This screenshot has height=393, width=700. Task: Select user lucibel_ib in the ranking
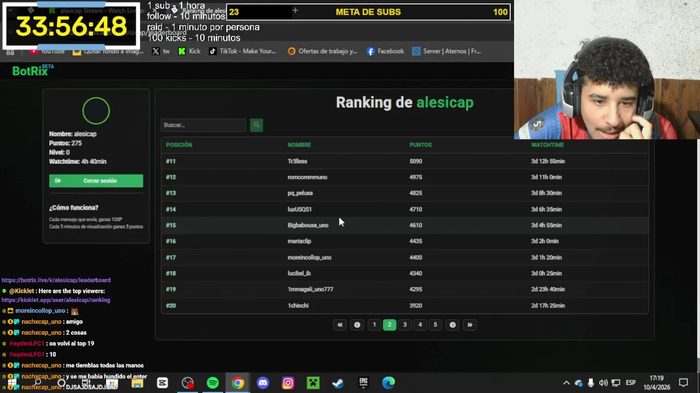click(299, 273)
